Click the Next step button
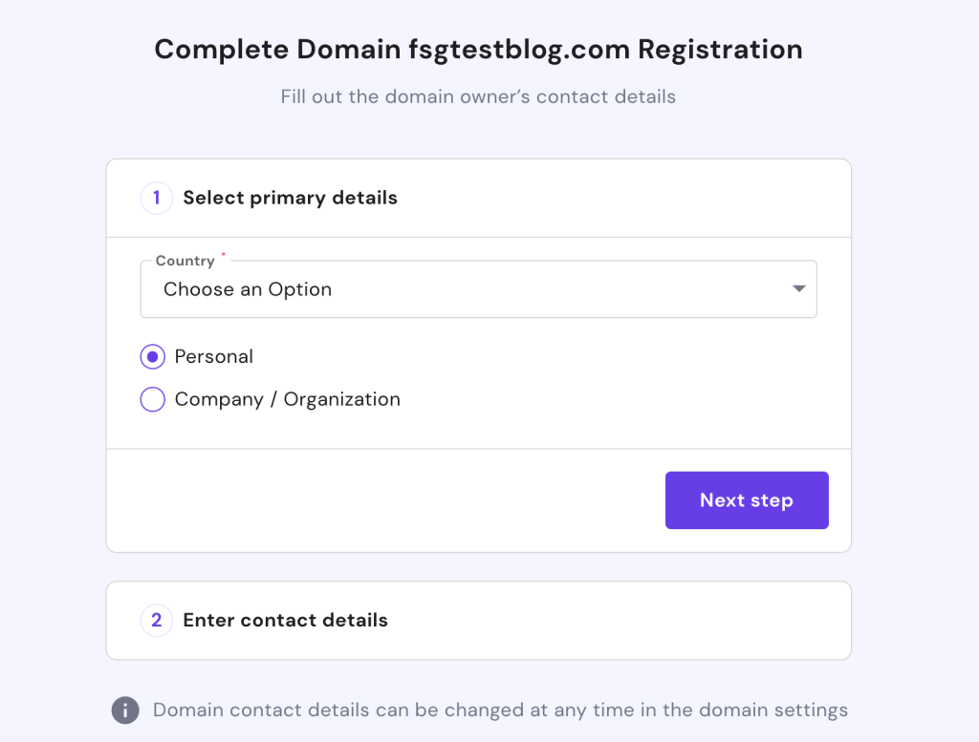The height and width of the screenshot is (742, 979). (x=747, y=500)
